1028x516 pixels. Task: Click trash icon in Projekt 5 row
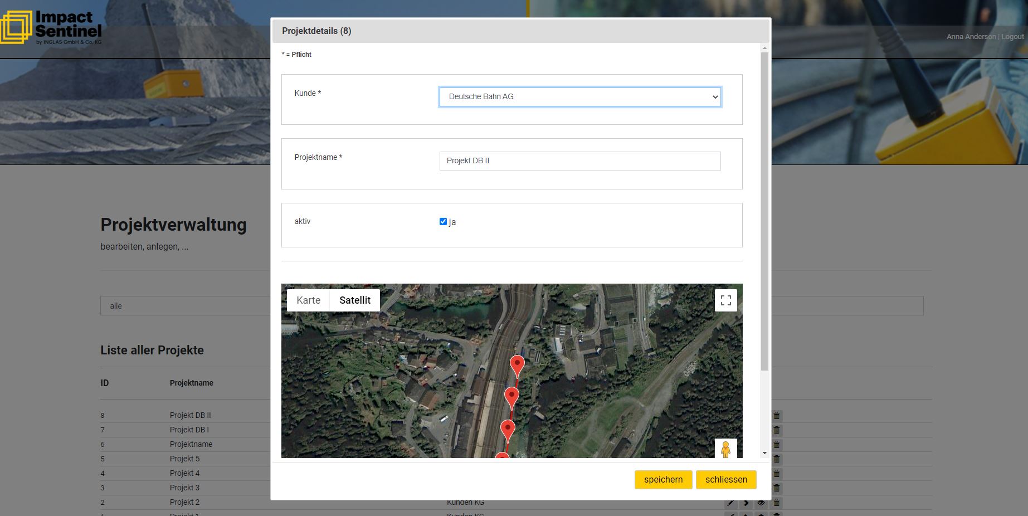tap(777, 459)
